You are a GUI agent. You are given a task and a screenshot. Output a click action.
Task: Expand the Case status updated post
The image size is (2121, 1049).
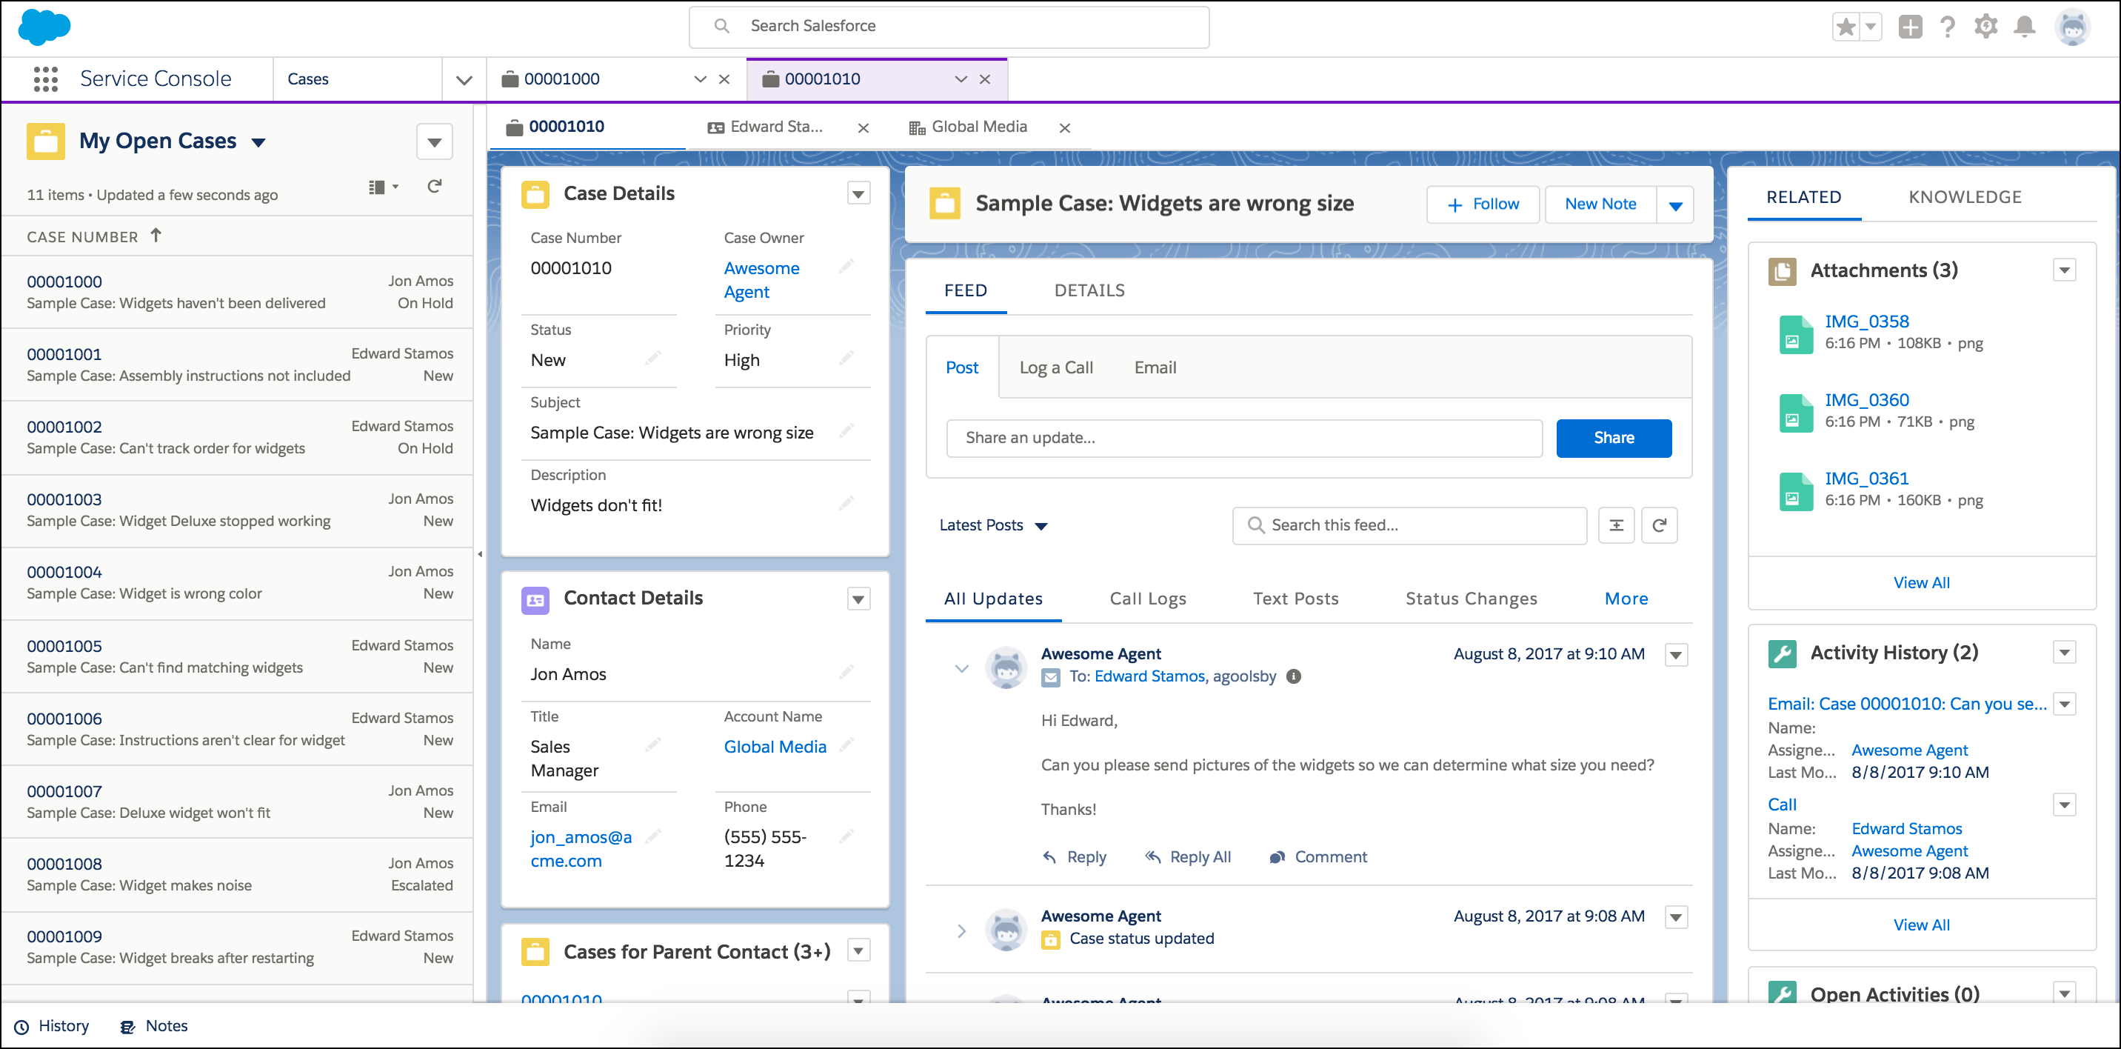coord(961,931)
